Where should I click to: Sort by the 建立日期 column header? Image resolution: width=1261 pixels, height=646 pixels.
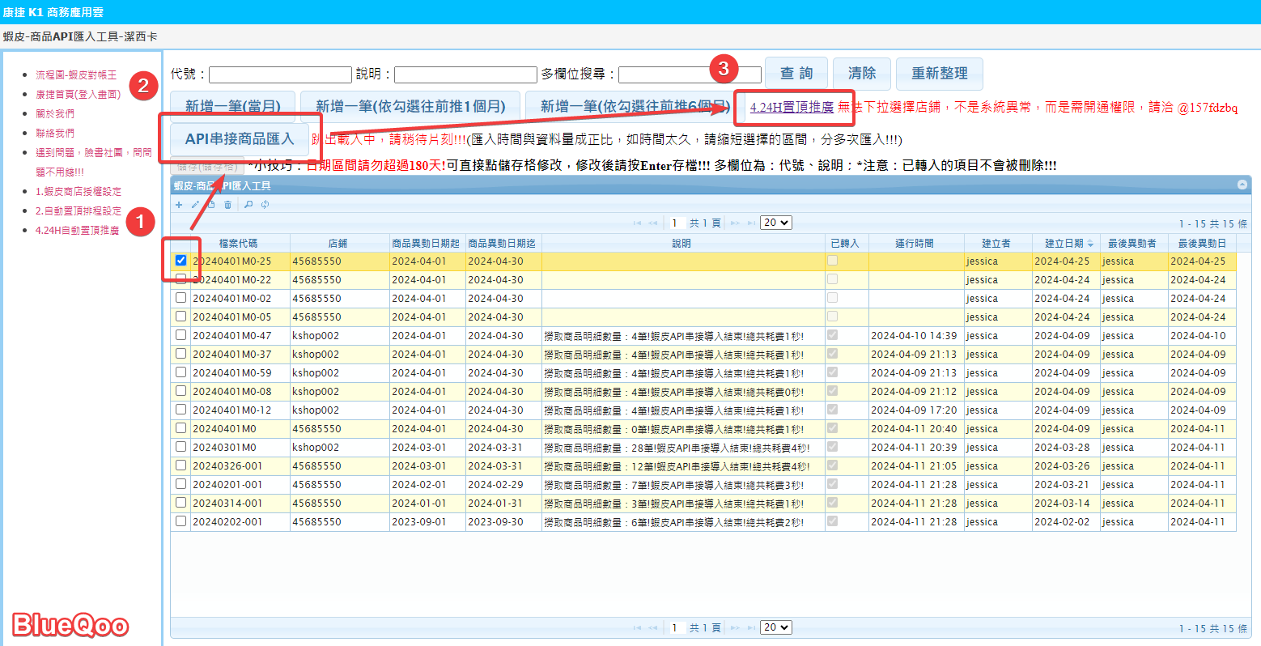1064,243
